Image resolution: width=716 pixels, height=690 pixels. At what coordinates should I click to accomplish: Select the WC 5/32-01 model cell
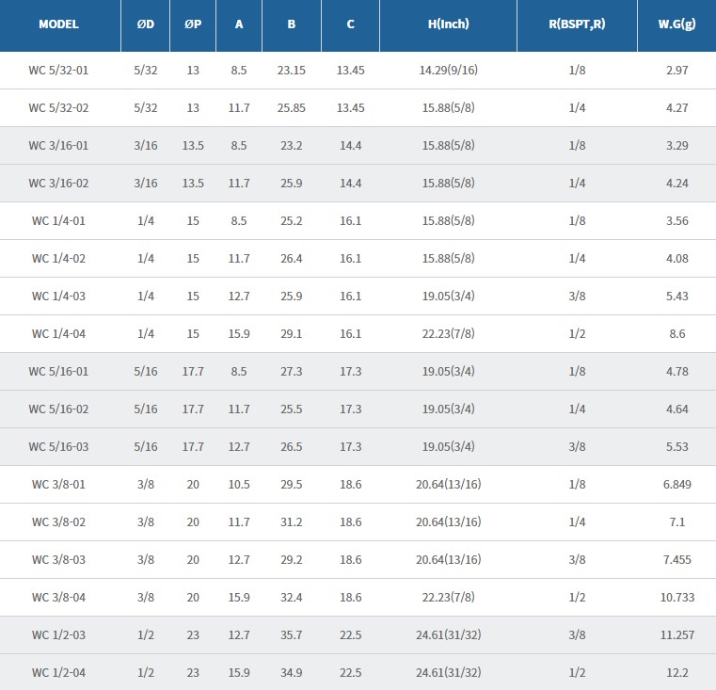(58, 70)
